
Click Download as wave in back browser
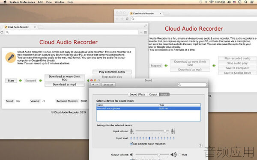tap(190, 63)
